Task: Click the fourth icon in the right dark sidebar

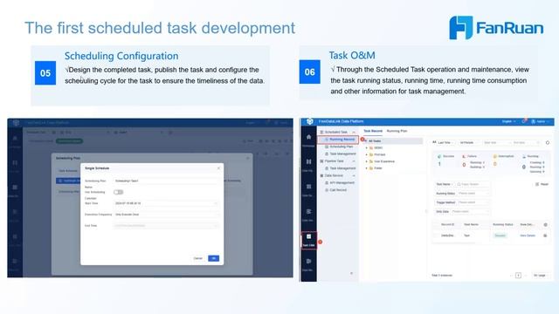Action: pos(308,211)
